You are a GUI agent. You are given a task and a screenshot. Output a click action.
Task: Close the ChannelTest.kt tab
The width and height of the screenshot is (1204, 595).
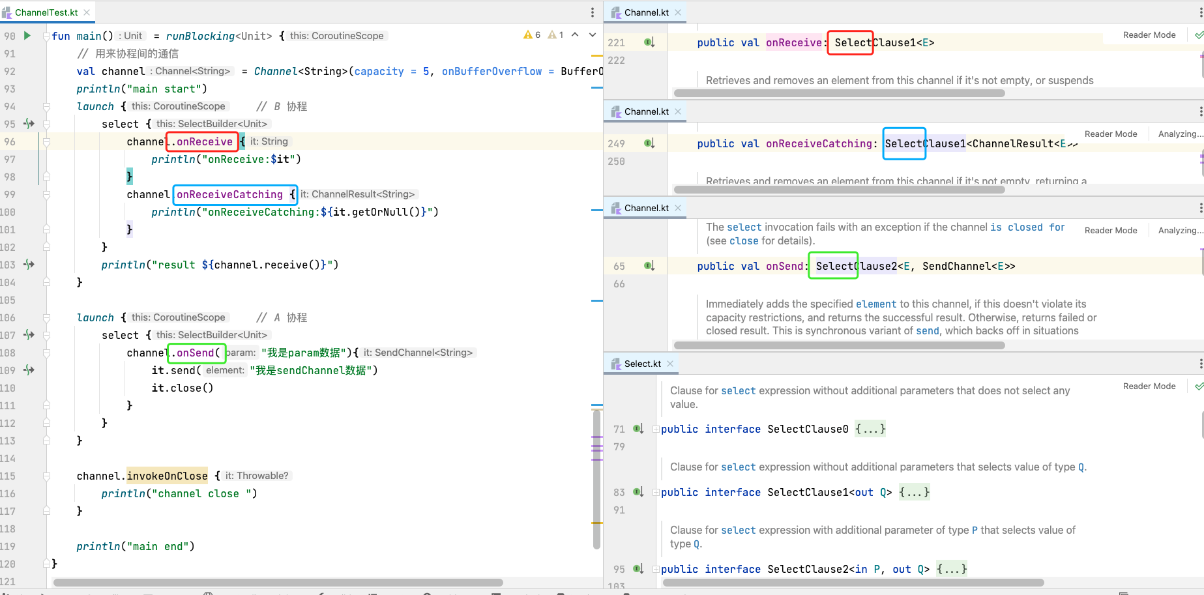(x=87, y=12)
